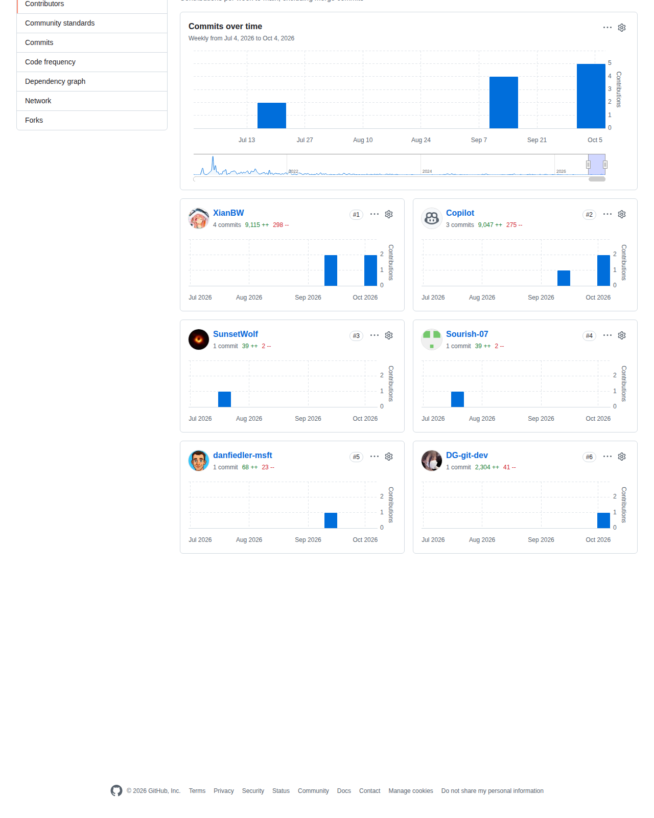Expand the three-dot menu on Copilot card
The image size is (654, 818).
tap(608, 214)
